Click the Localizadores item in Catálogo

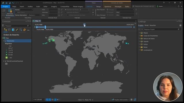click(x=148, y=50)
